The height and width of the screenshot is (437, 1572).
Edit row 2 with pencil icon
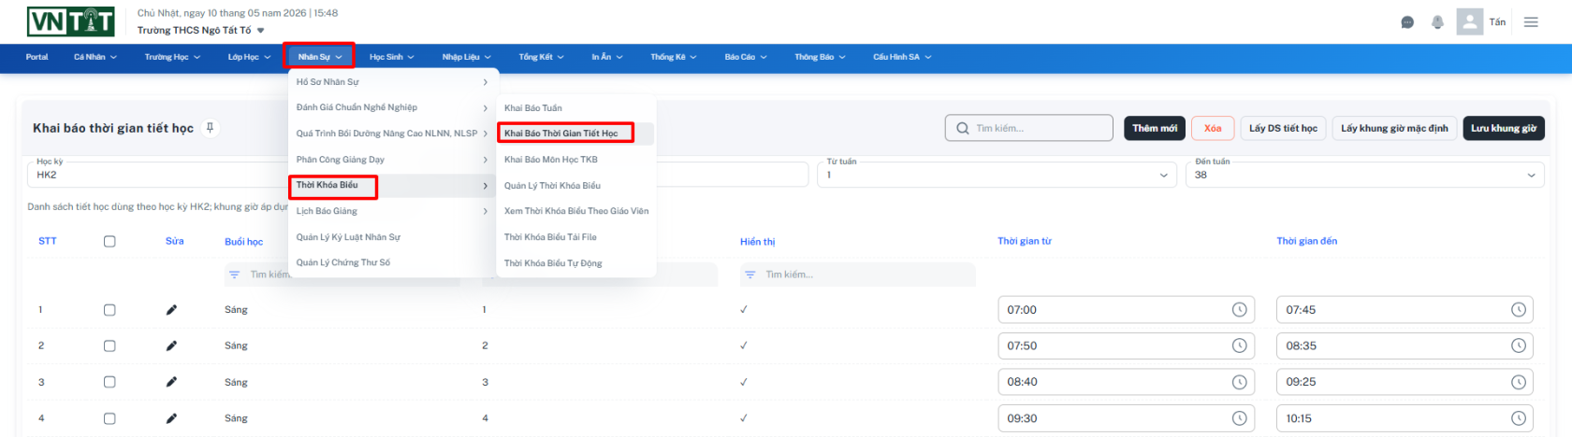171,345
